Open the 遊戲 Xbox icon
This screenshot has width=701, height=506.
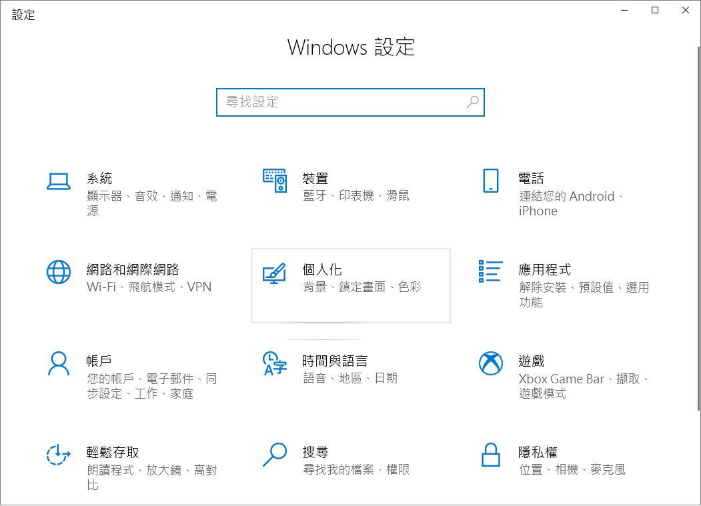pyautogui.click(x=490, y=363)
